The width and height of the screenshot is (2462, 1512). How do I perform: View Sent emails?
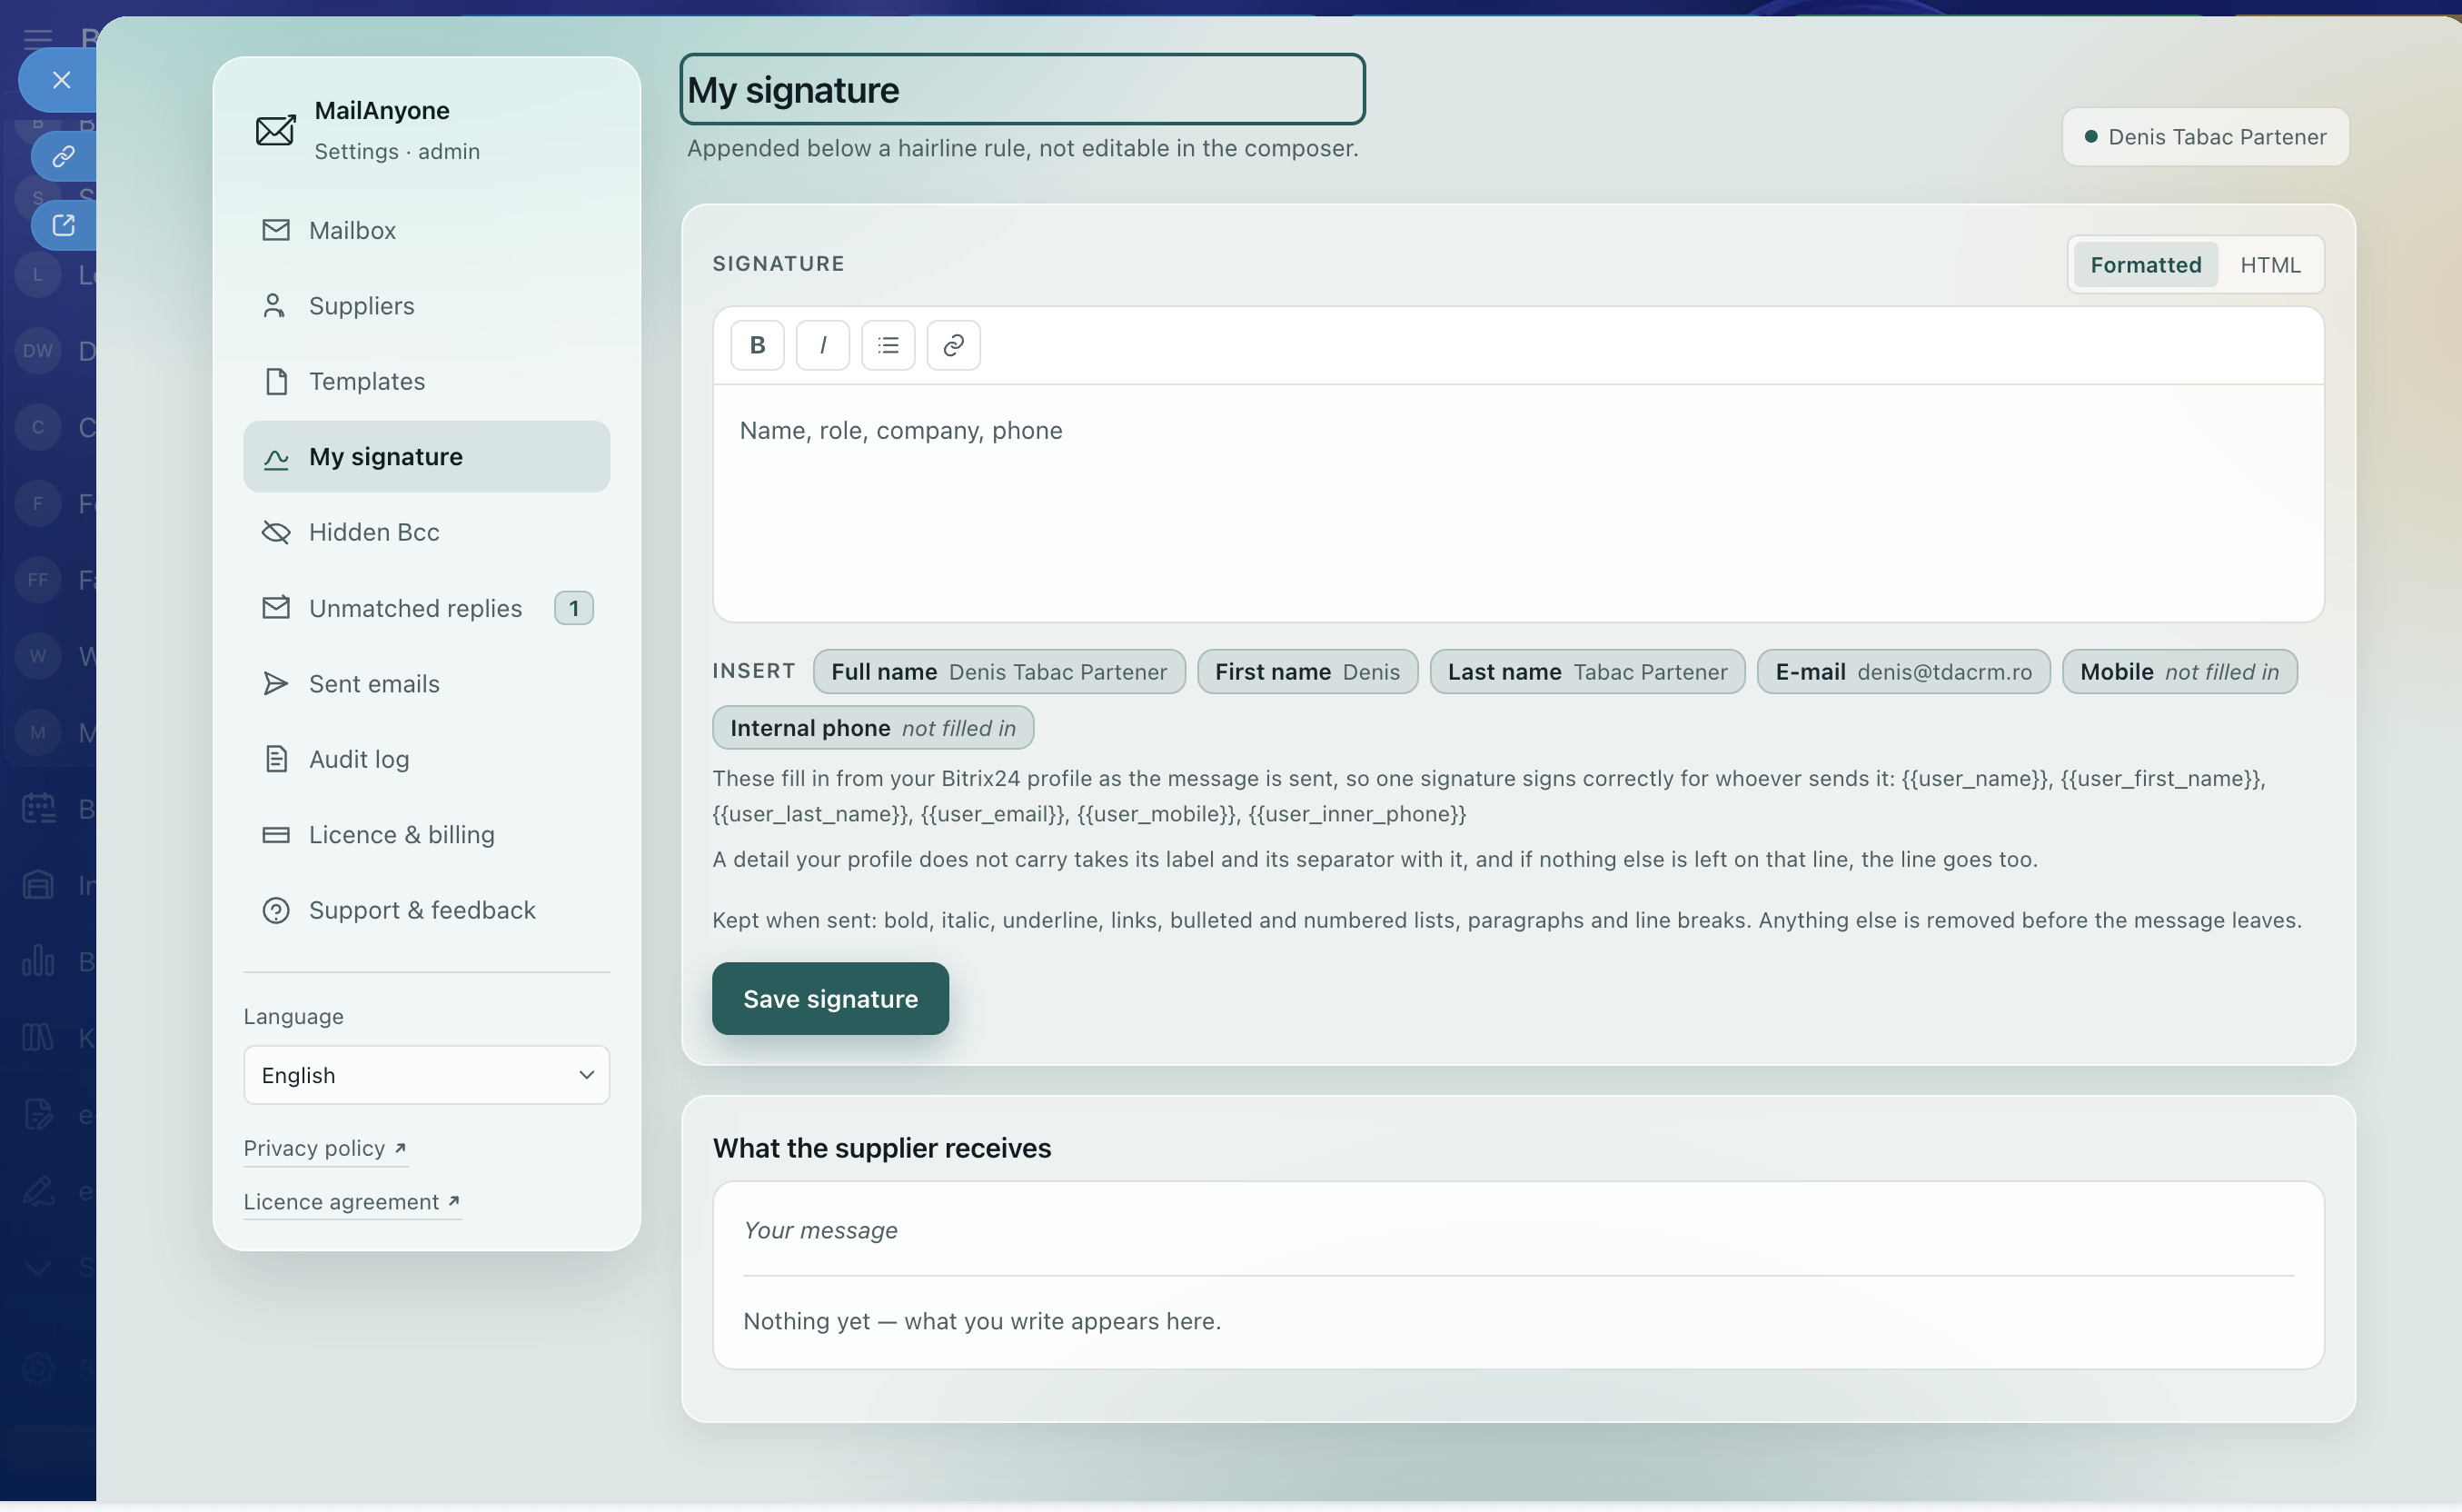click(x=427, y=683)
